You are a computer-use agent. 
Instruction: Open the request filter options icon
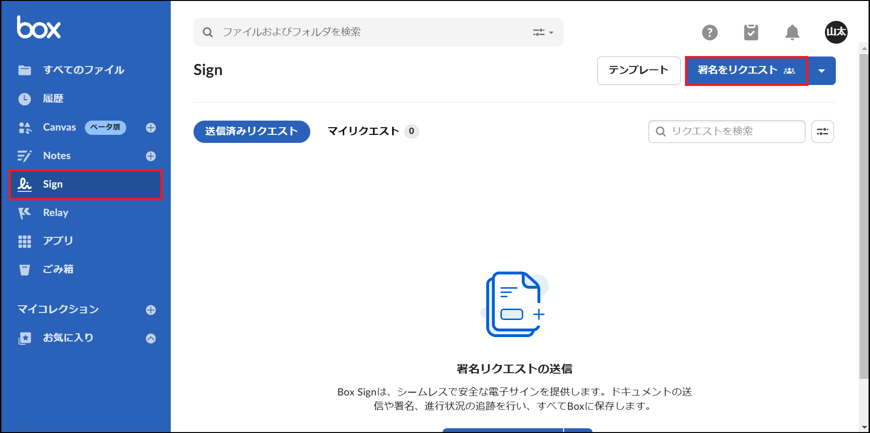pos(822,132)
